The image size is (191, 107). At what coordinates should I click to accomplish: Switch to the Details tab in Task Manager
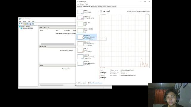point(109,7)
